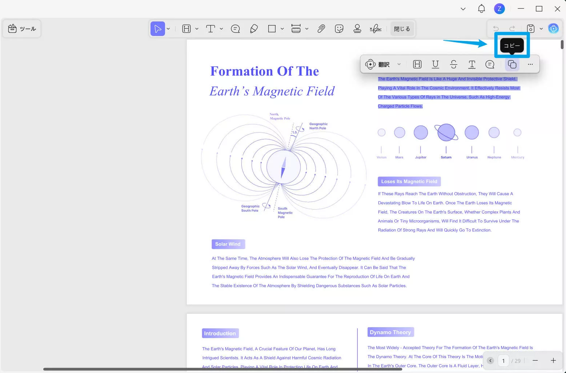
Task: Click the page number field
Action: 503,361
